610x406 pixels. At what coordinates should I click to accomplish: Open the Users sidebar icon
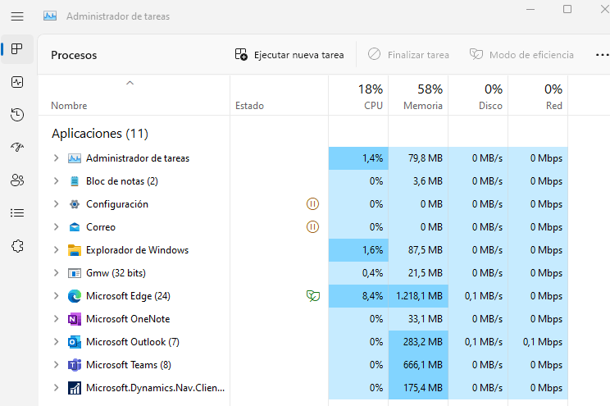coord(17,180)
